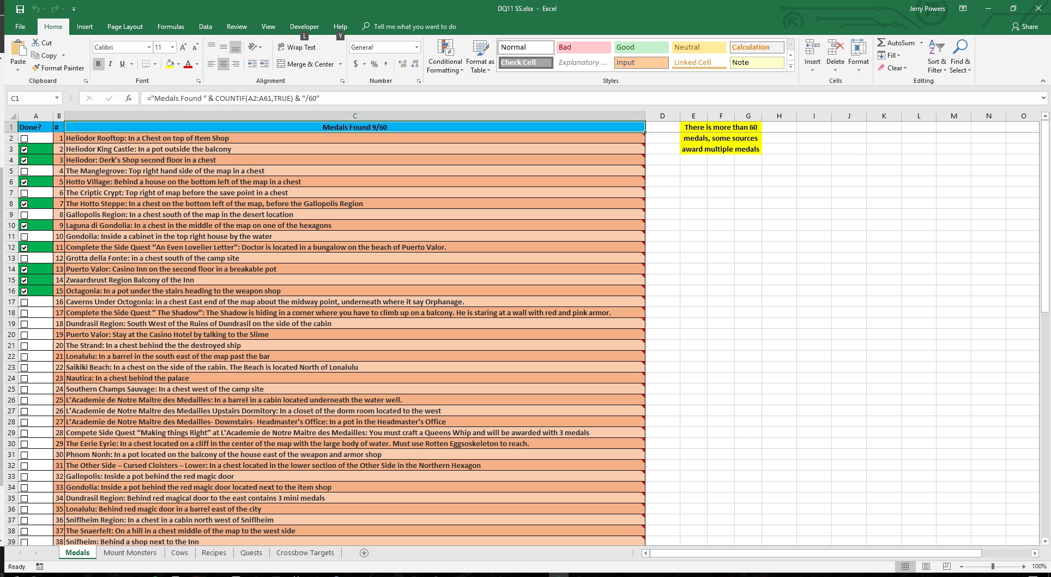Switch to the Mount Monsters sheet
The width and height of the screenshot is (1051, 577).
130,553
